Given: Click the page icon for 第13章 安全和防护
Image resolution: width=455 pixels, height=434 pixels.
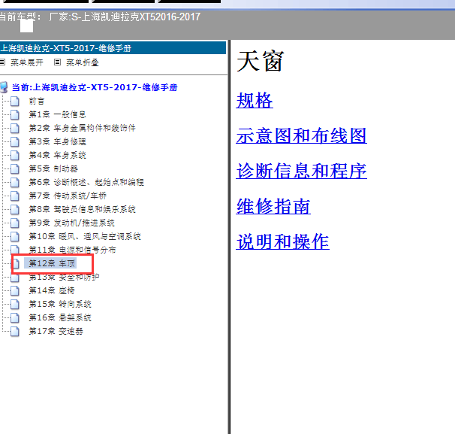Looking at the screenshot, I should click(15, 278).
